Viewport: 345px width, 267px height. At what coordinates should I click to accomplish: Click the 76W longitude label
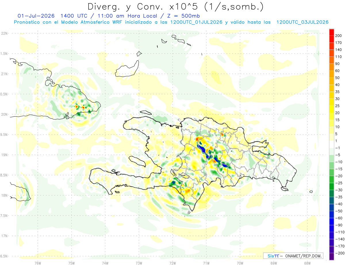[x=38, y=263]
